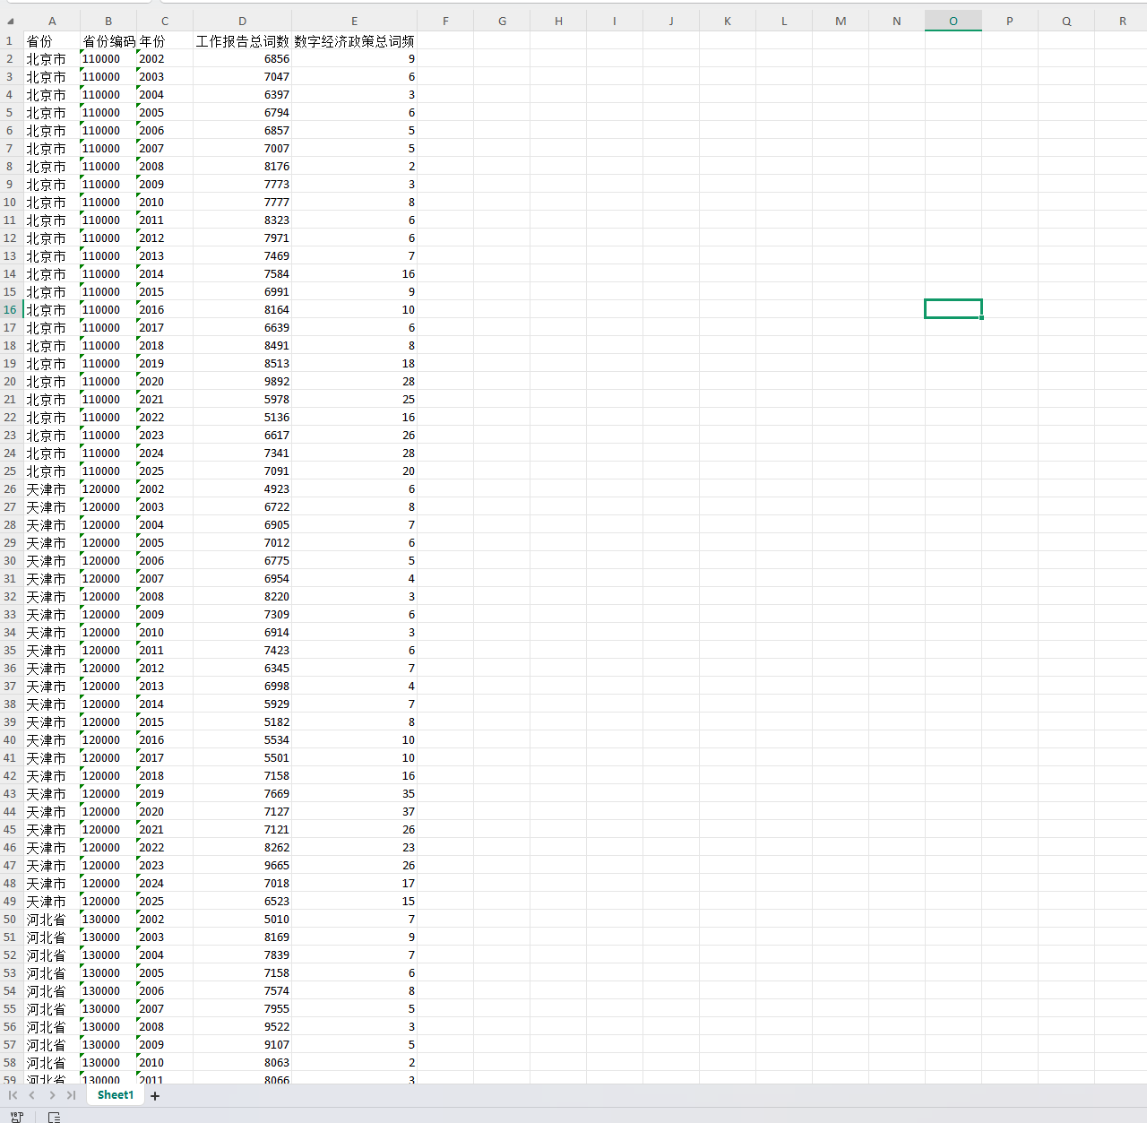Select row 1 header
The height and width of the screenshot is (1123, 1147).
11,40
